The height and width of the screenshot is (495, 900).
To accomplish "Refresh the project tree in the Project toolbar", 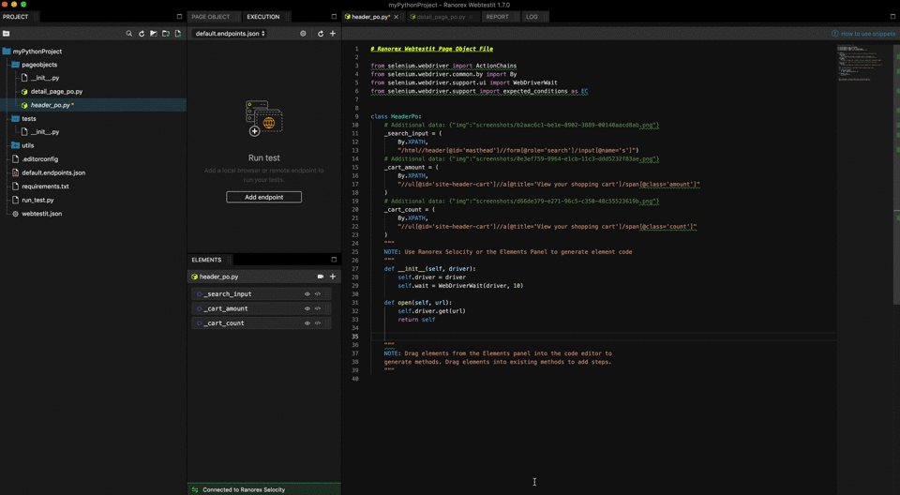I will (142, 34).
